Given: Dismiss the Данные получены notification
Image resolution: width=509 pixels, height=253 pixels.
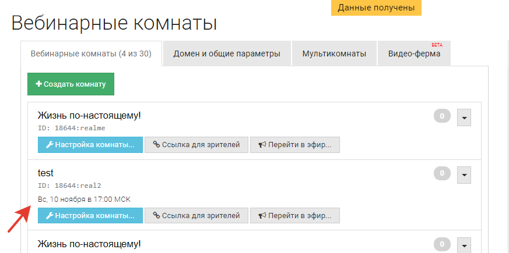Looking at the screenshot, I should 376,8.
